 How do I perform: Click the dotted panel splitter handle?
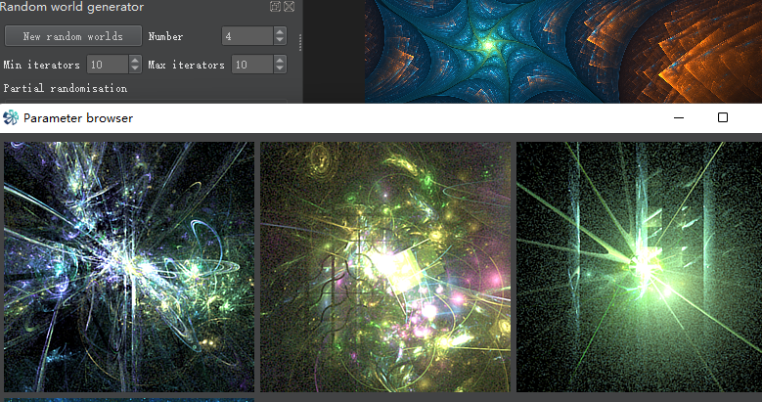click(x=299, y=43)
